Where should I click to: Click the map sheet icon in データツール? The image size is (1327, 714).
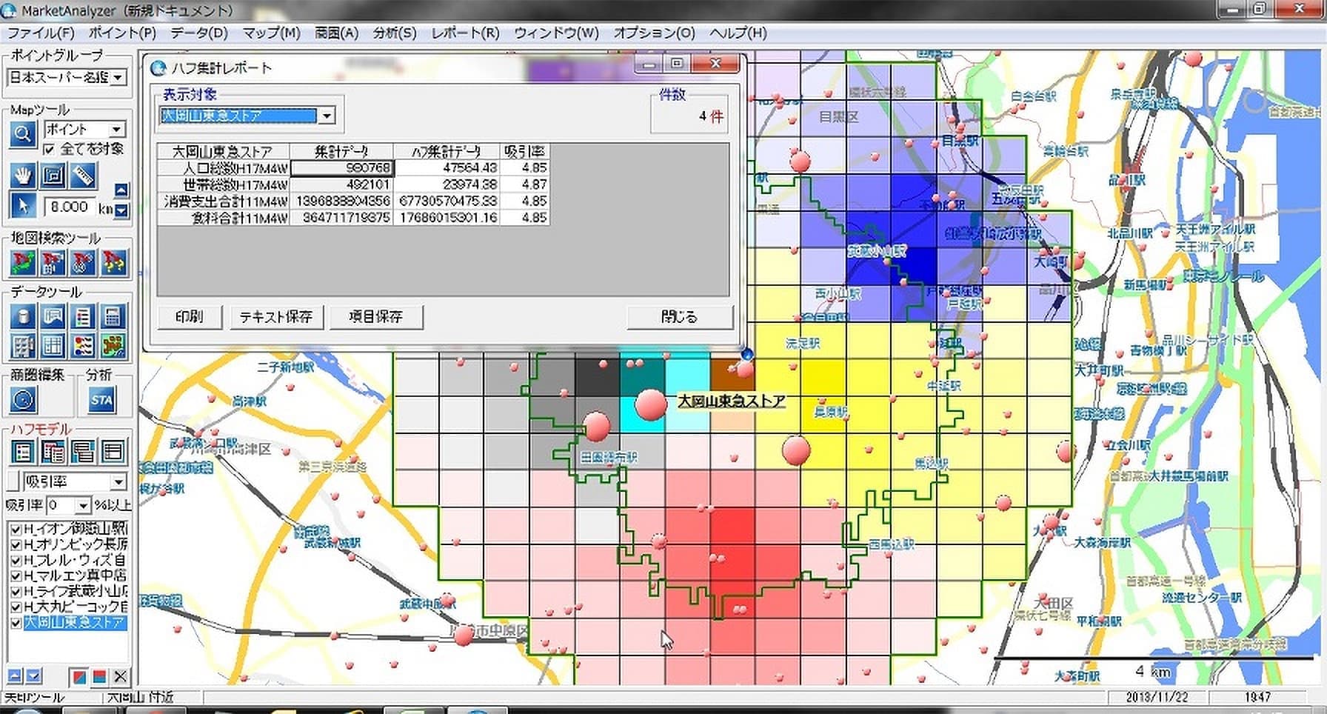pyautogui.click(x=53, y=316)
